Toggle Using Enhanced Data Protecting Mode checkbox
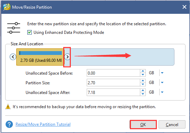Image resolution: width=190 pixels, height=133 pixels. click(29, 32)
